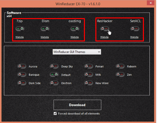This screenshot has width=157, height=123.
Task: Visit the oscdimg Website link
Action: tap(74, 37)
